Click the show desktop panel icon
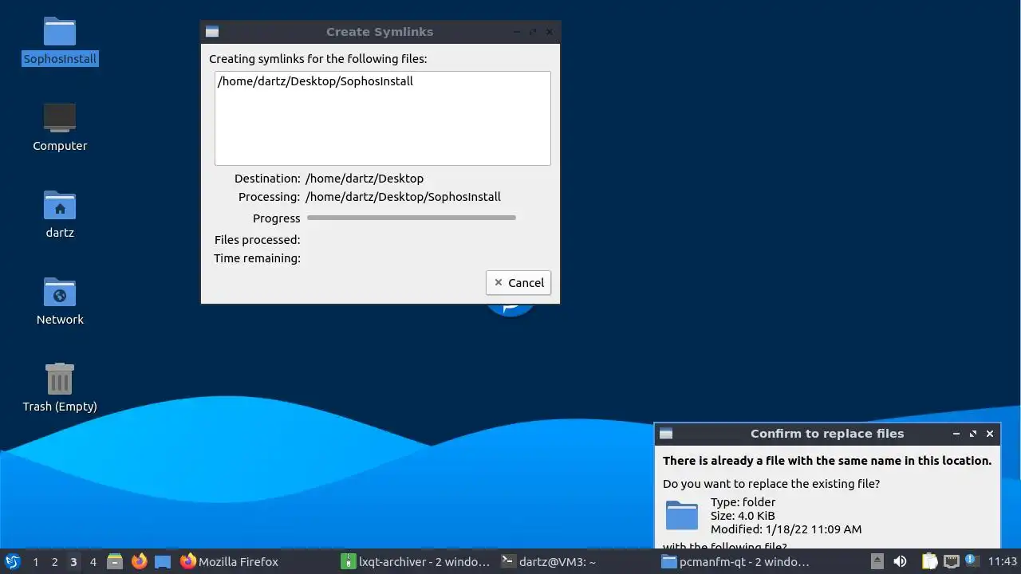 point(163,561)
